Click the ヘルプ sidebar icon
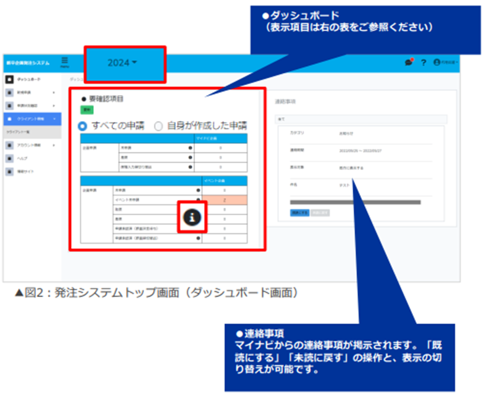Screen dimensions: 484x397 point(9,158)
